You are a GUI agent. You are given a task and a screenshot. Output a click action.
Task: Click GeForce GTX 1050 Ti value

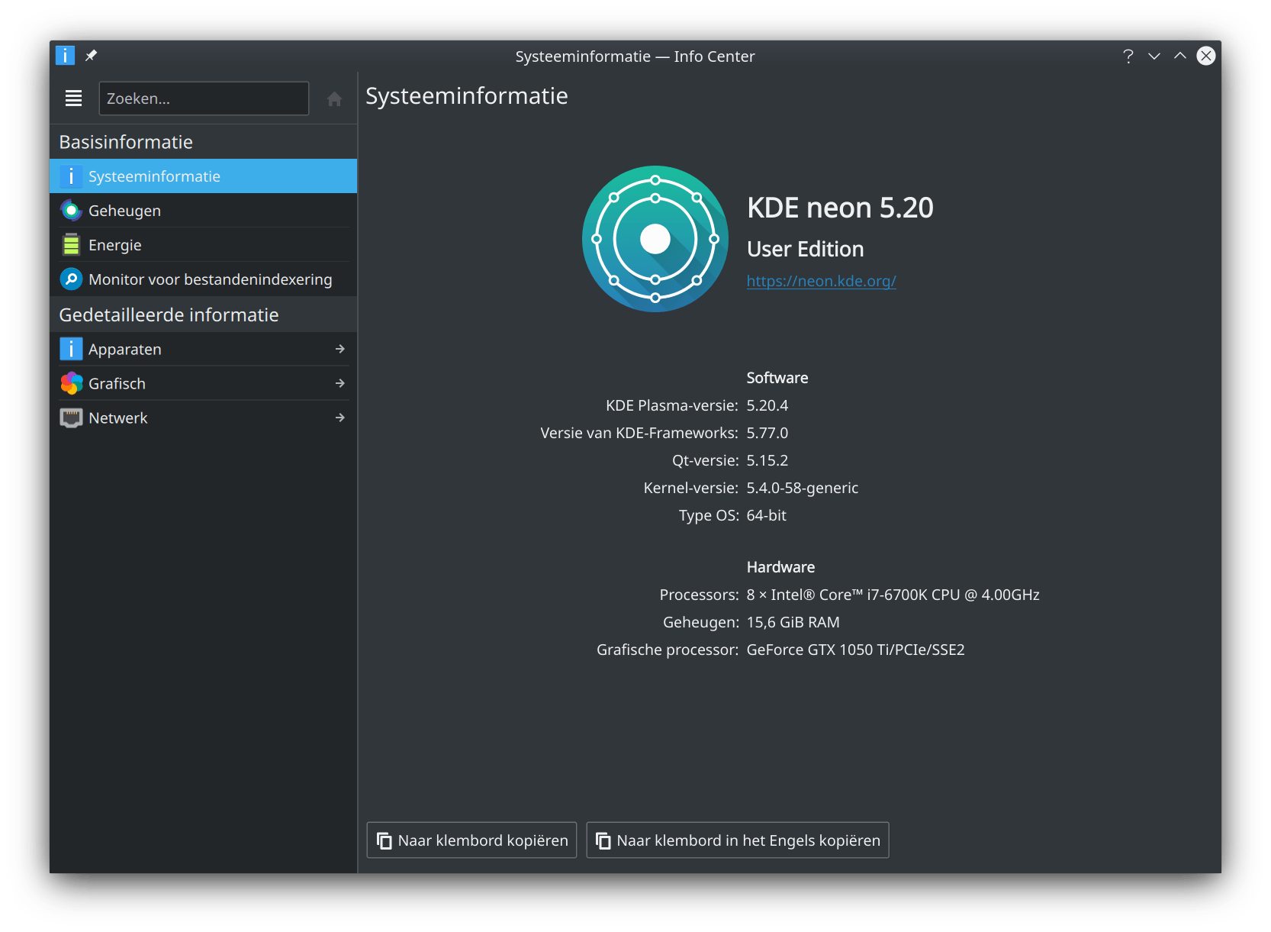tap(855, 650)
